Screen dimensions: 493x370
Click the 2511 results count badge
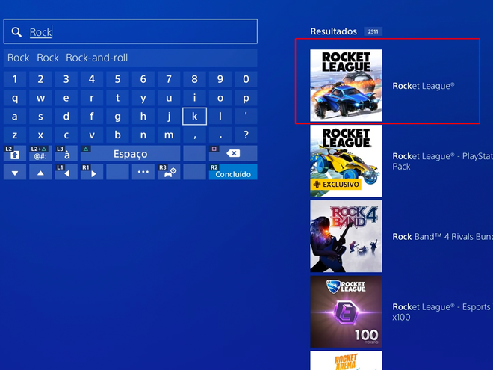click(373, 31)
